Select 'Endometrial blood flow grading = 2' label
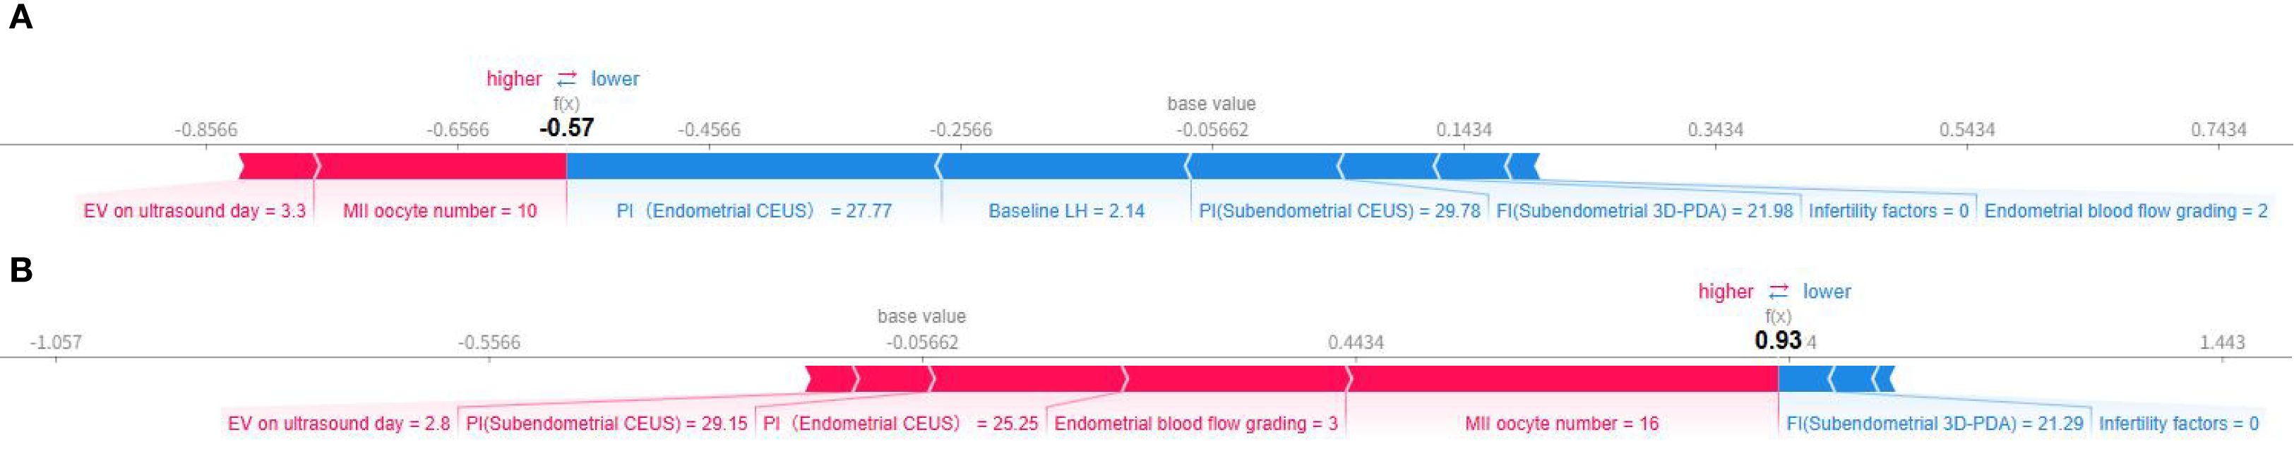The image size is (2294, 461). pos(2126,211)
